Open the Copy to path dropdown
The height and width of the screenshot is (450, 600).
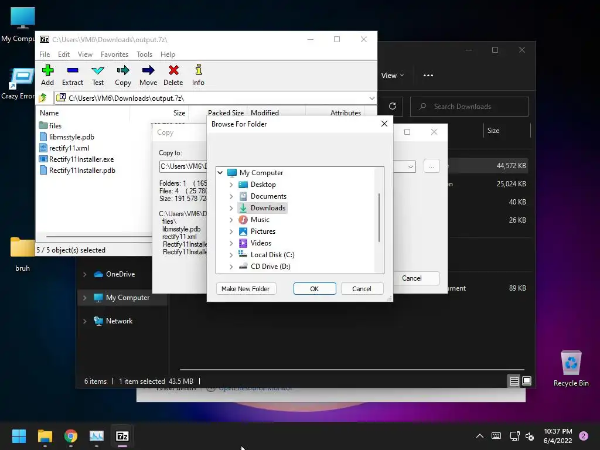pos(410,167)
